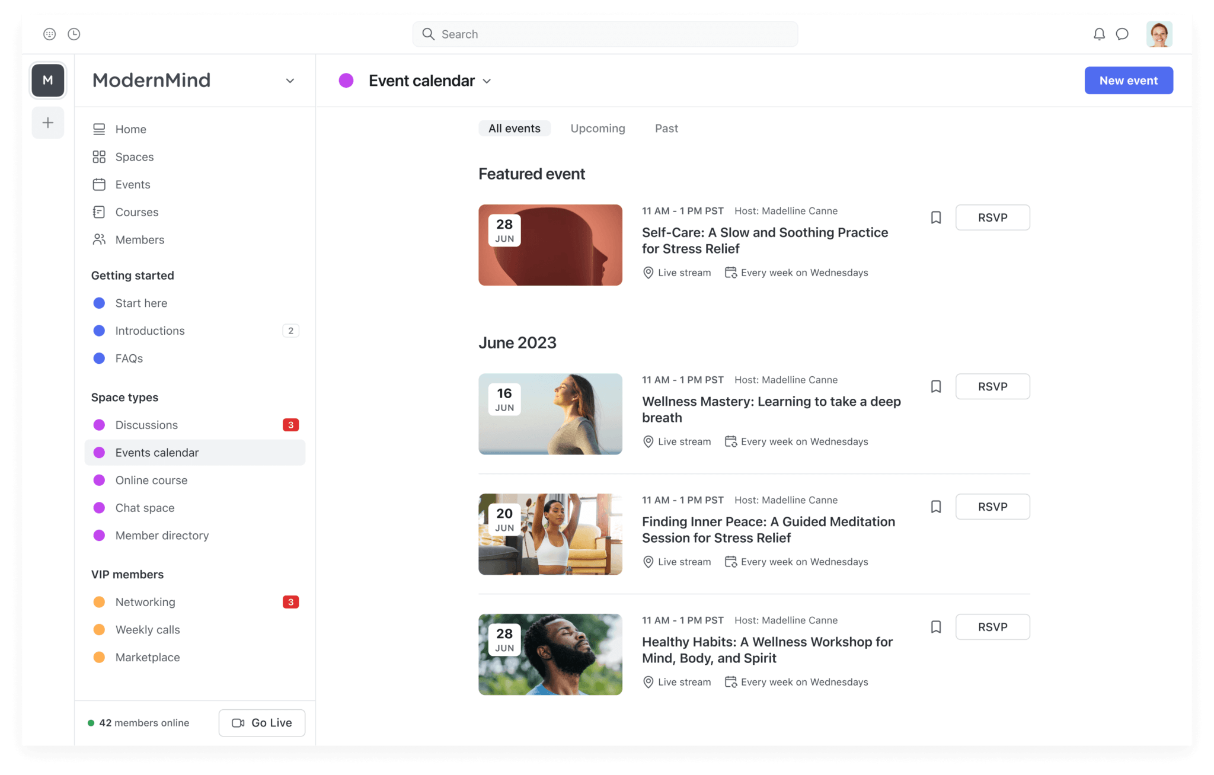Bookmark the Self-Care featured event
1214x775 pixels.
936,217
